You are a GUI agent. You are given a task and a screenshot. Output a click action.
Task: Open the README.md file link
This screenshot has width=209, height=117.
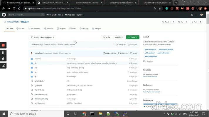coord(39,90)
